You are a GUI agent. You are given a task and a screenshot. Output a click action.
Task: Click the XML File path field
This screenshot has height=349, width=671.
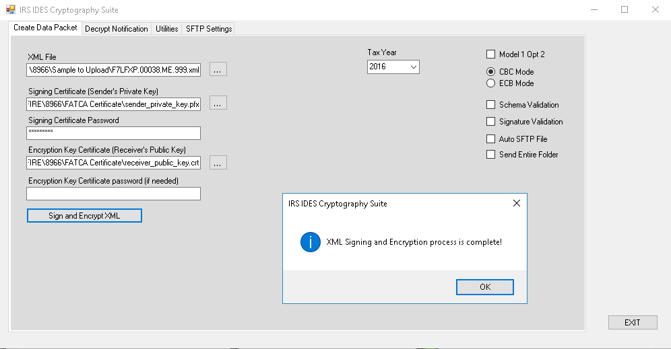point(113,70)
